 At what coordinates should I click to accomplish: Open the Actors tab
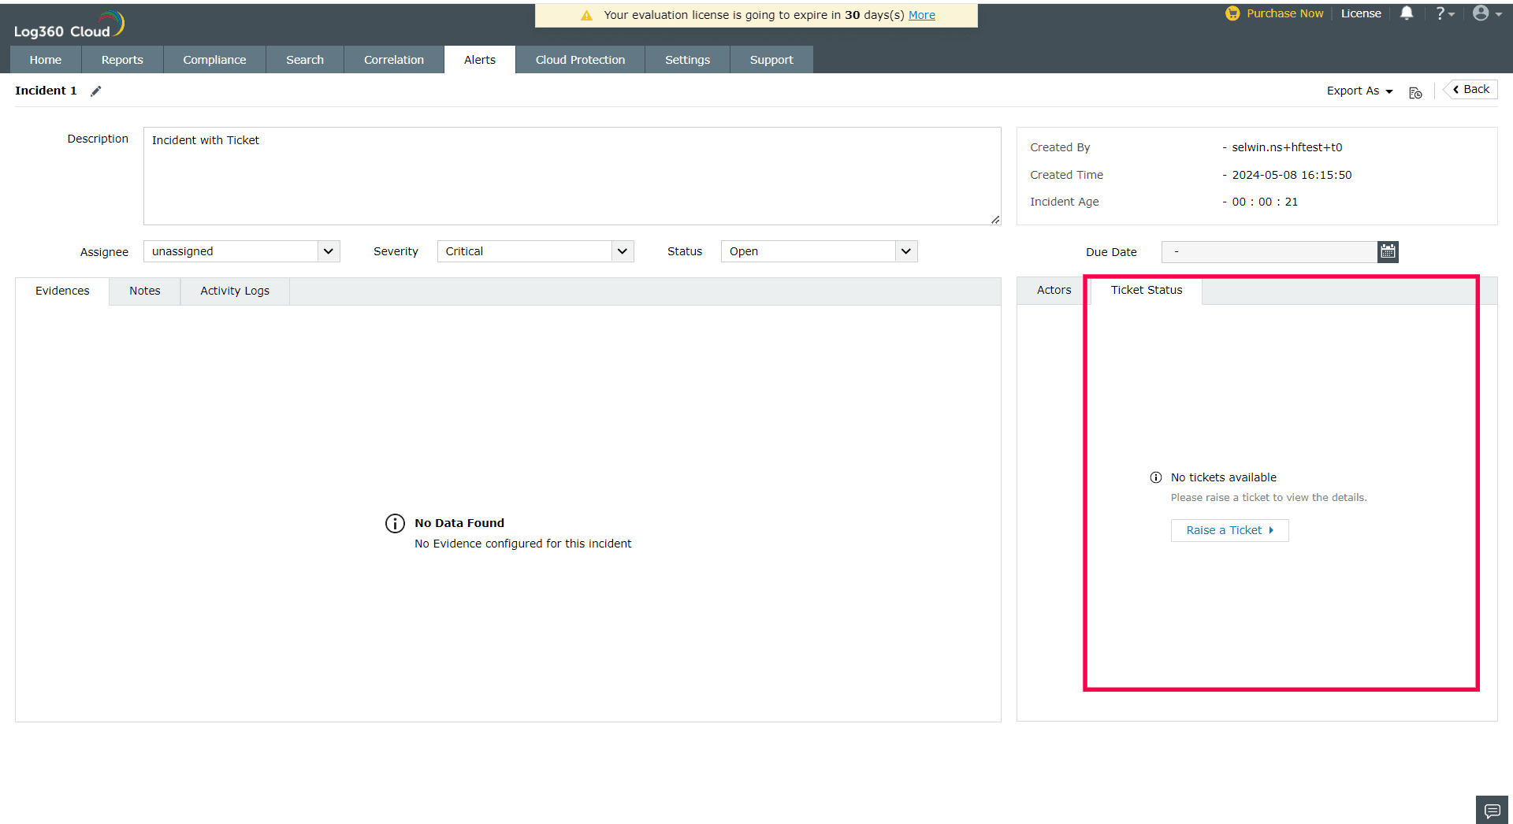pos(1054,290)
